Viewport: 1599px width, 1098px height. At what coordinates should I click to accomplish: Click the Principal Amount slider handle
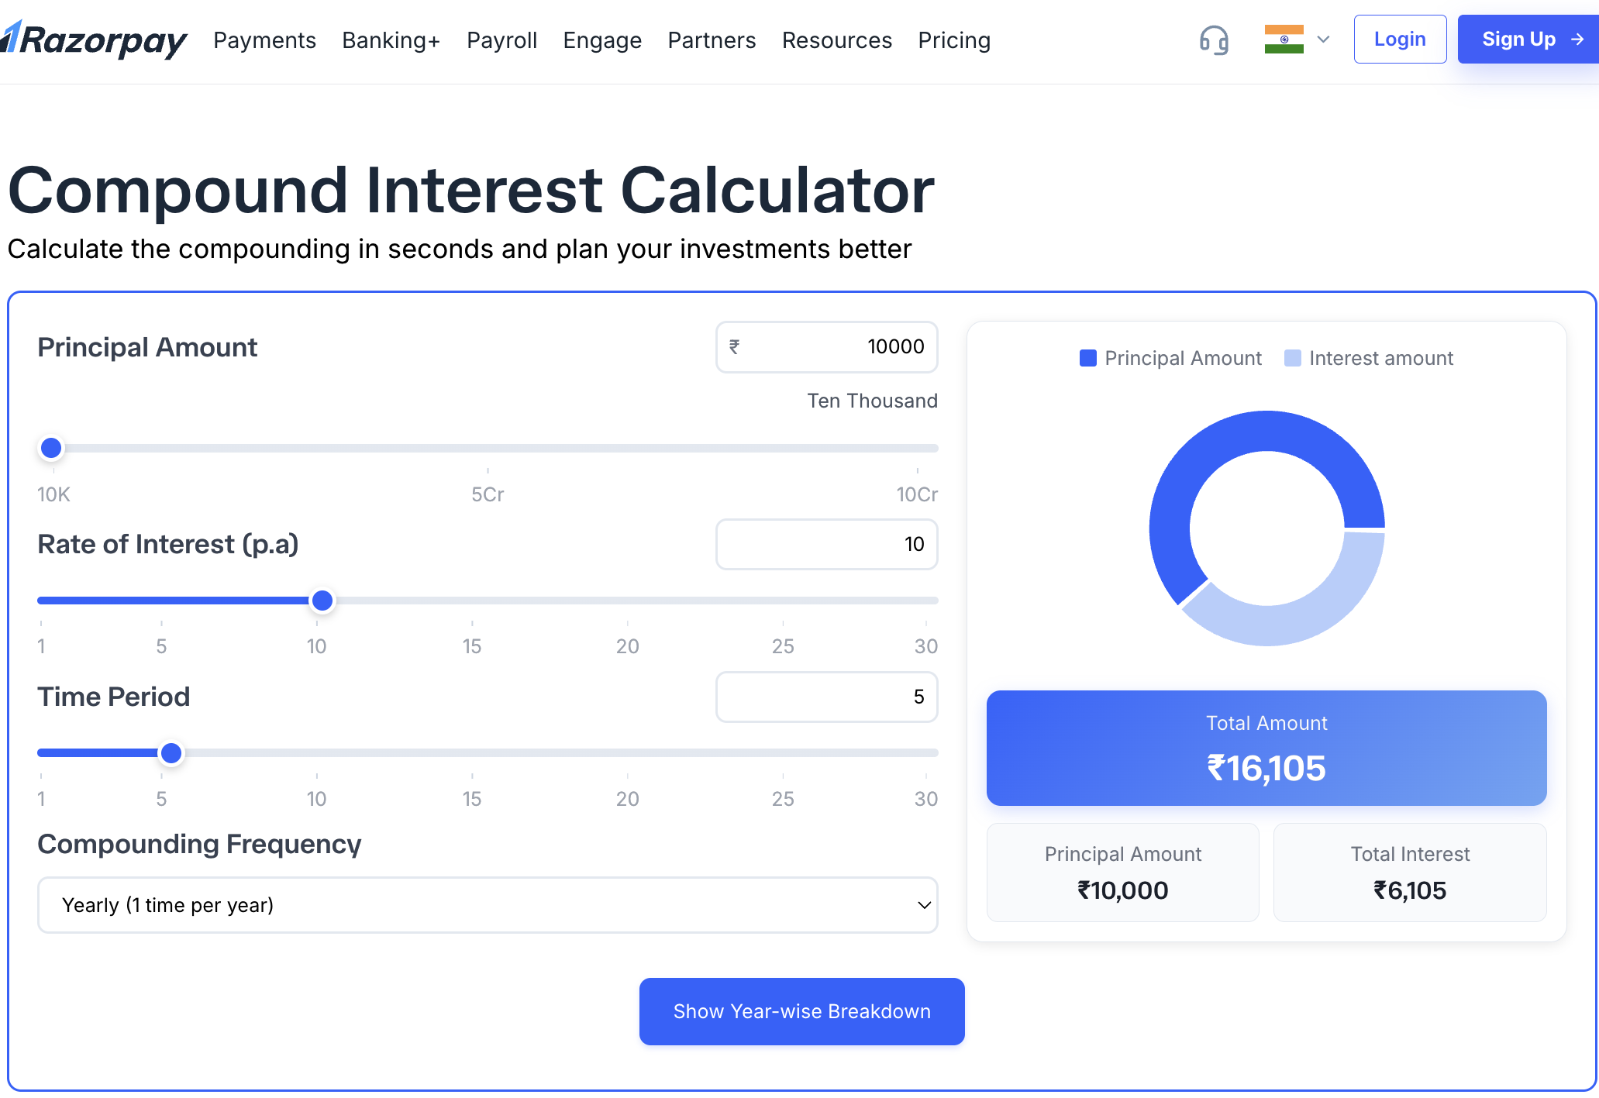tap(51, 448)
